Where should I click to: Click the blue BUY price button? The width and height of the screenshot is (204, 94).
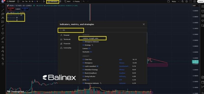tap(25, 9)
